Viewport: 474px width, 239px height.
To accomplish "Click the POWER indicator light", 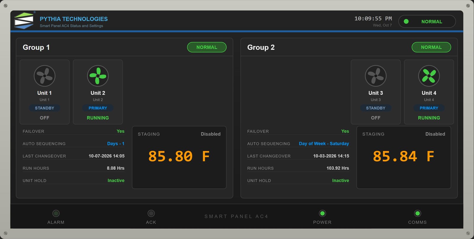I will (x=322, y=213).
